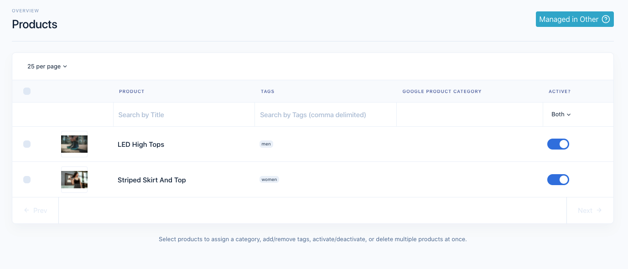Open the Striped Skirt And Top product
The width and height of the screenshot is (628, 269).
[x=152, y=180]
